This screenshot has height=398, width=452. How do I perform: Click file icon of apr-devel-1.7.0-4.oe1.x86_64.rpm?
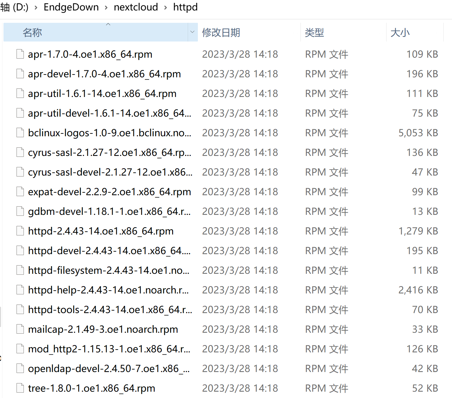click(x=20, y=74)
